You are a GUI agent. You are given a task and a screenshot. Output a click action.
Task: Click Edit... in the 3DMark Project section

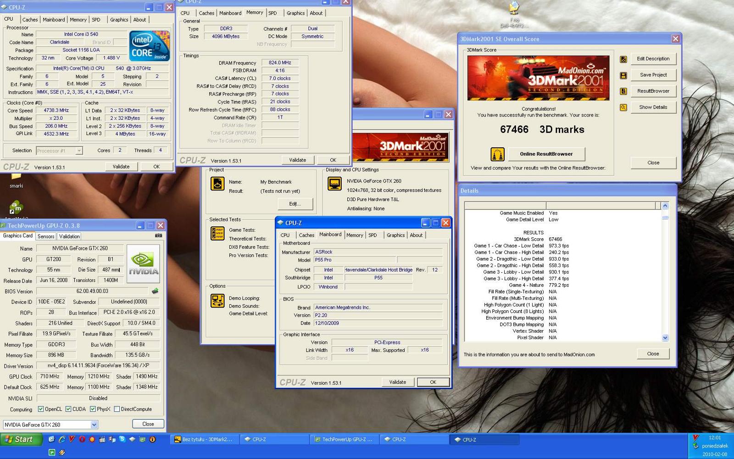[x=295, y=204]
